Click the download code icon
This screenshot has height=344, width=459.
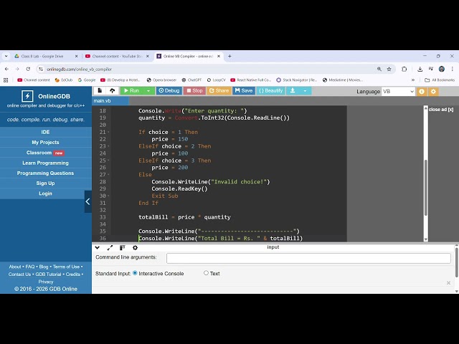pos(293,91)
